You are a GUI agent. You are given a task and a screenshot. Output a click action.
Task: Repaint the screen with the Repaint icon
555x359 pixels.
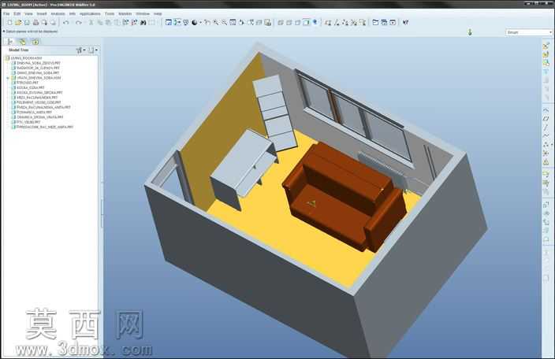pyautogui.click(x=169, y=23)
